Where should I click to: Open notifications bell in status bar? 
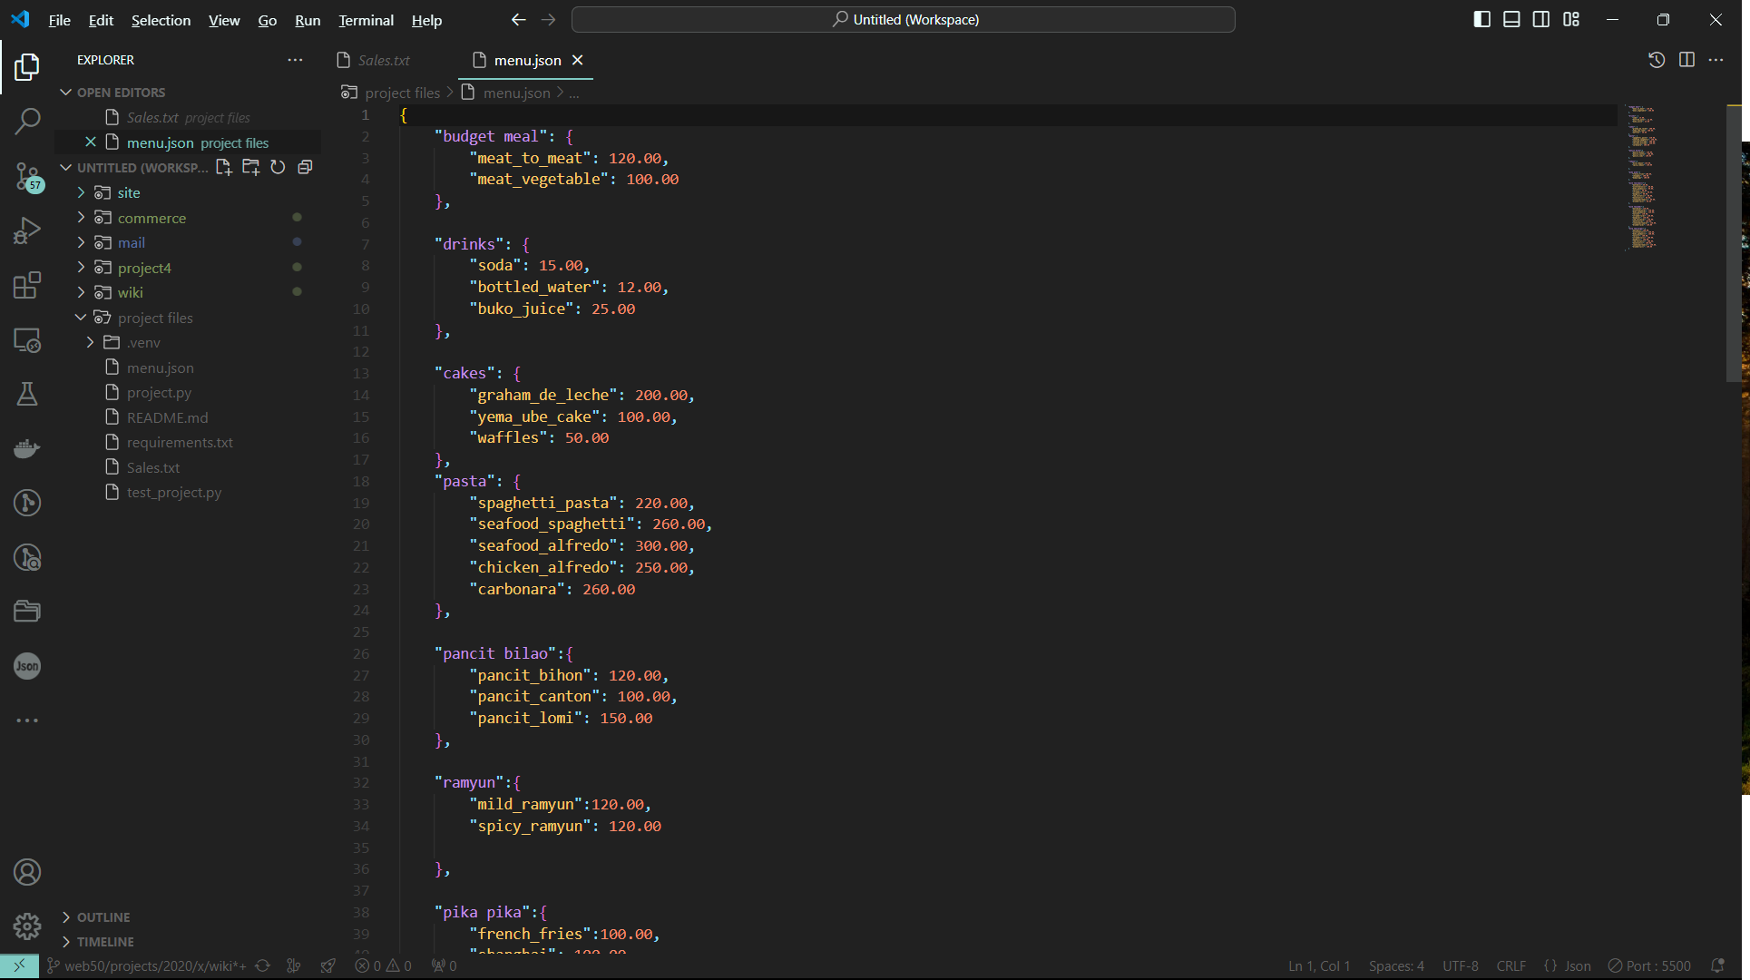[x=1716, y=966]
